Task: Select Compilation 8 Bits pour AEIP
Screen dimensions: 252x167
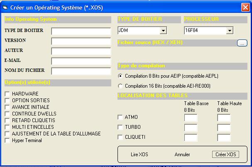Action: coord(121,76)
